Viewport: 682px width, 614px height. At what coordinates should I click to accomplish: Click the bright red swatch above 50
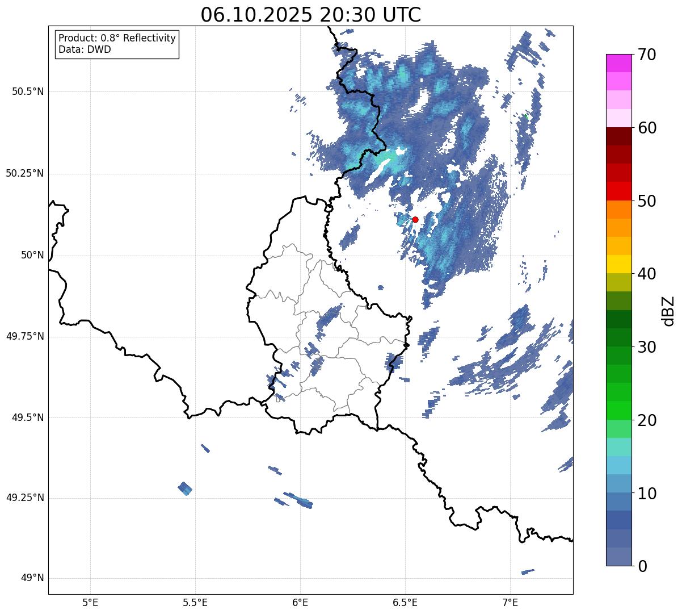coord(618,191)
